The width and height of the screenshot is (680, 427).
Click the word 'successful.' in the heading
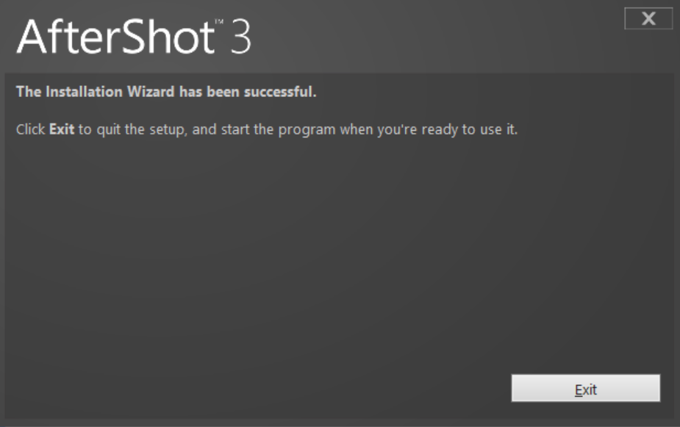(280, 92)
